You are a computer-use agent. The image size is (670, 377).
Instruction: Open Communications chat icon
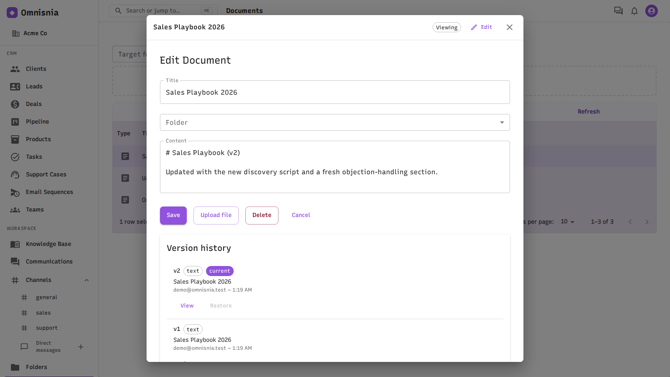click(15, 262)
